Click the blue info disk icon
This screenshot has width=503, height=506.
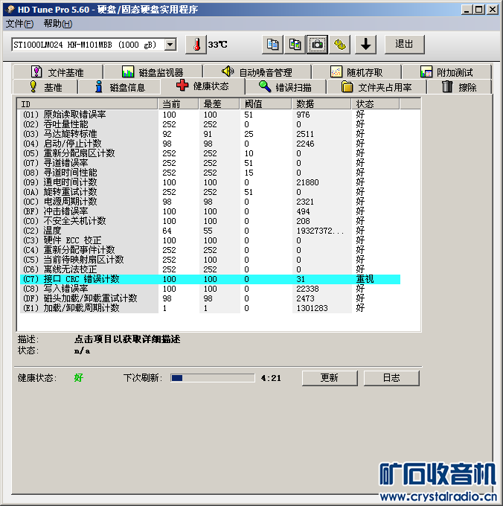[99, 86]
